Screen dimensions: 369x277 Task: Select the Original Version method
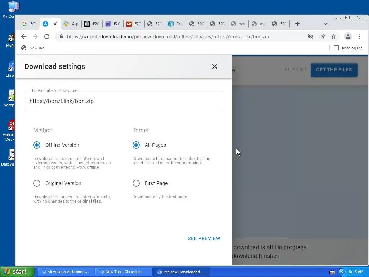click(37, 183)
